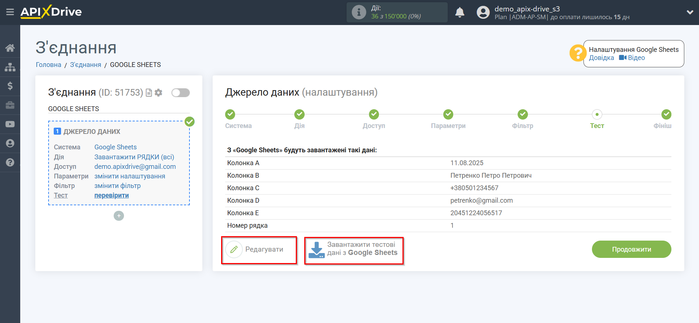Open the Відео help link

pos(632,58)
